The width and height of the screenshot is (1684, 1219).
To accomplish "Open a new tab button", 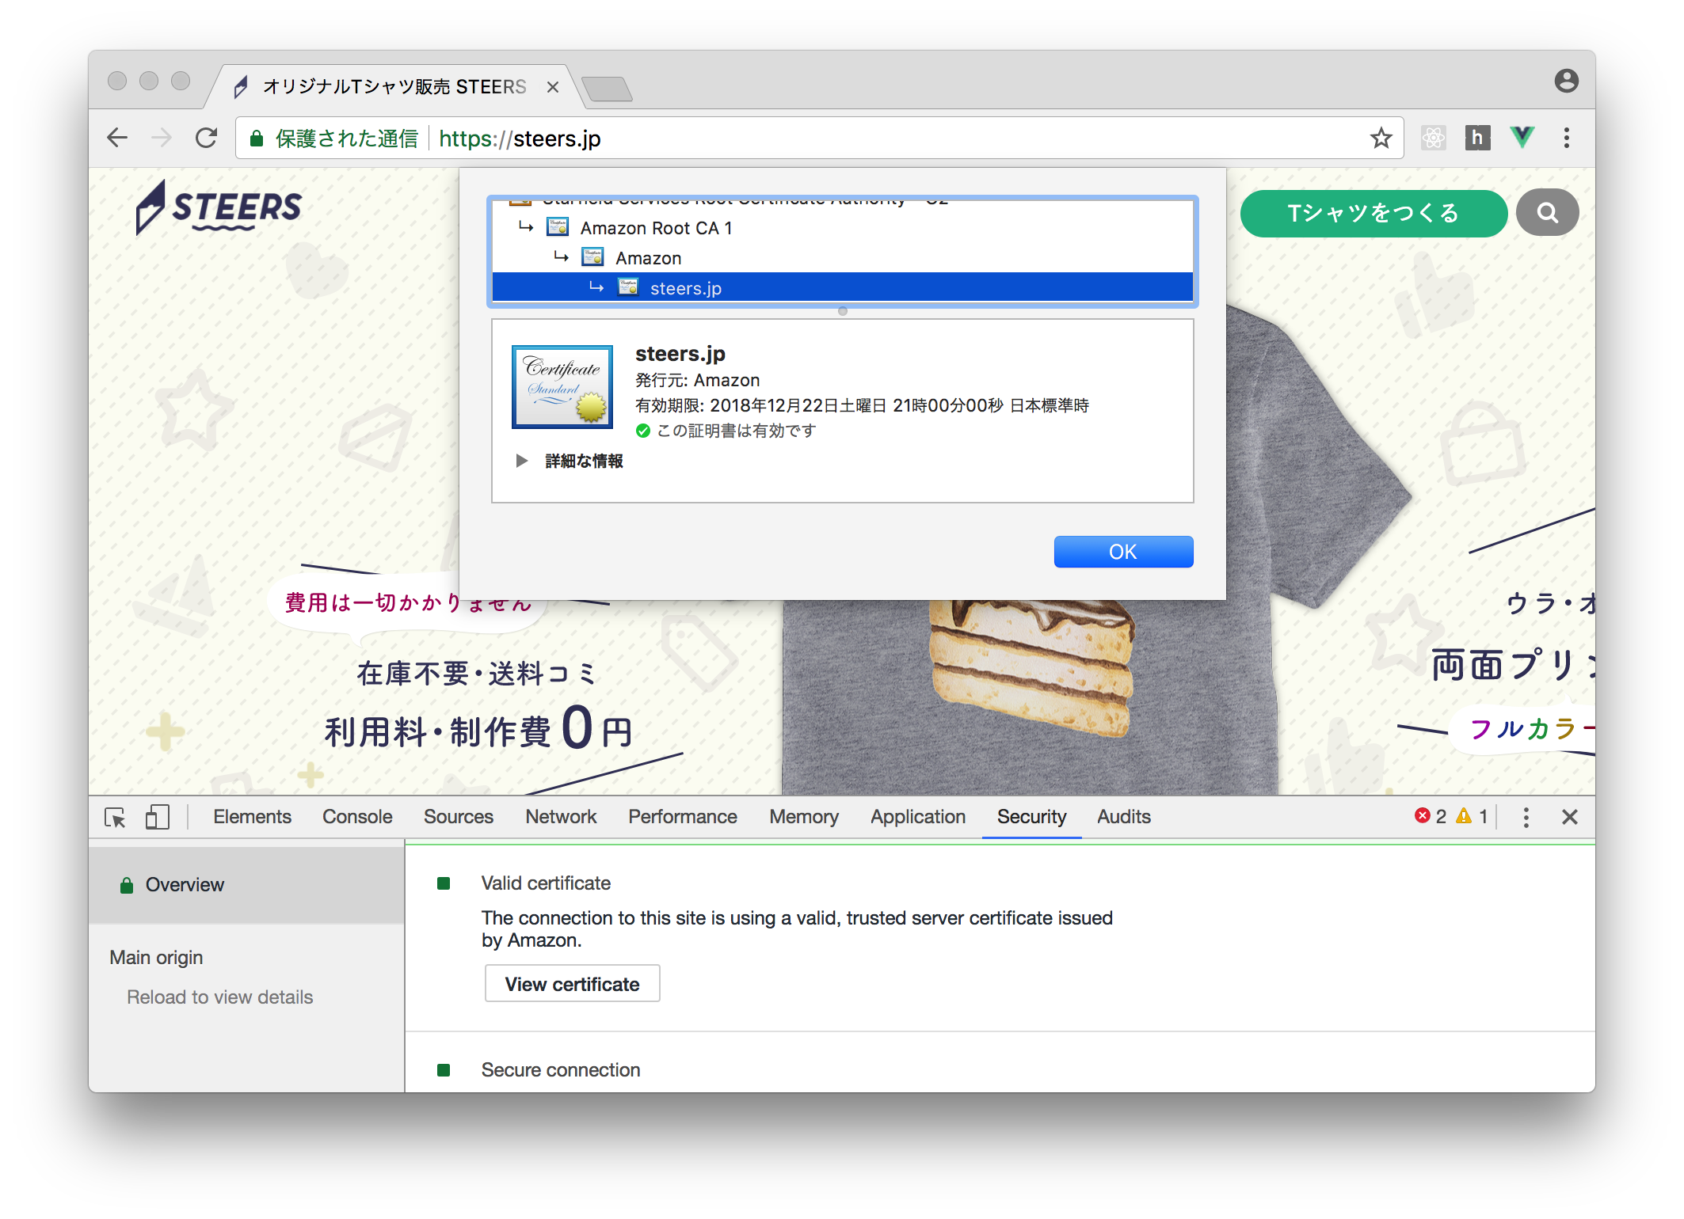I will click(607, 89).
